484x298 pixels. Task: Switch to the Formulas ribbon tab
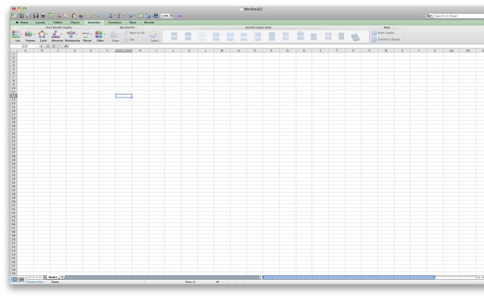114,23
